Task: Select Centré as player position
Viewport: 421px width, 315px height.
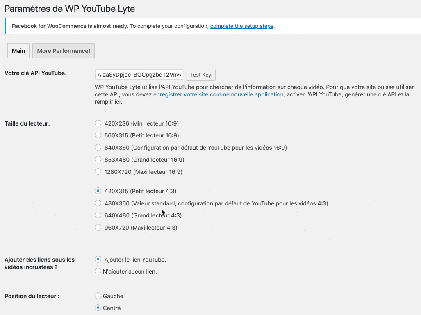Action: pos(98,308)
